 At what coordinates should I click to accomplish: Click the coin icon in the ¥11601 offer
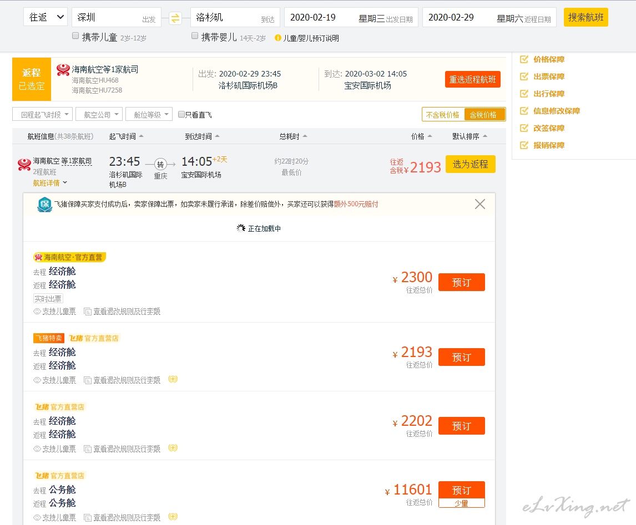(173, 517)
